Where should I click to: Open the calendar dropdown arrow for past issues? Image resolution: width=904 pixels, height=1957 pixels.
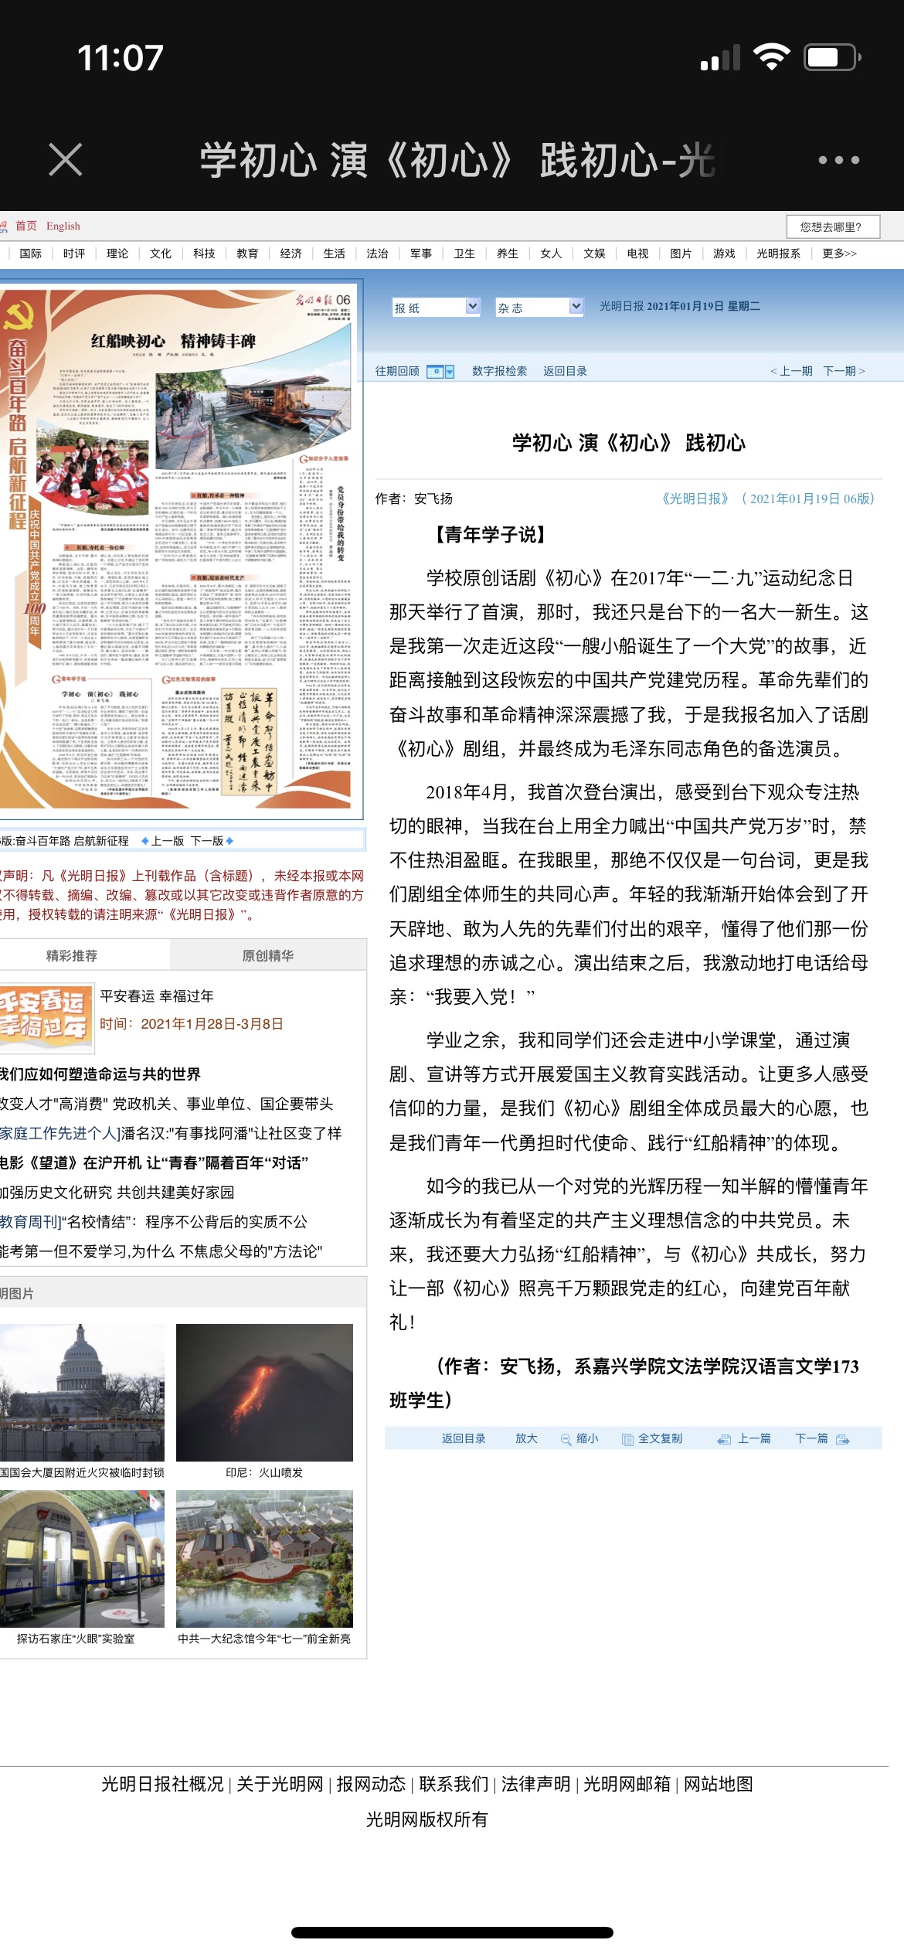pyautogui.click(x=450, y=371)
